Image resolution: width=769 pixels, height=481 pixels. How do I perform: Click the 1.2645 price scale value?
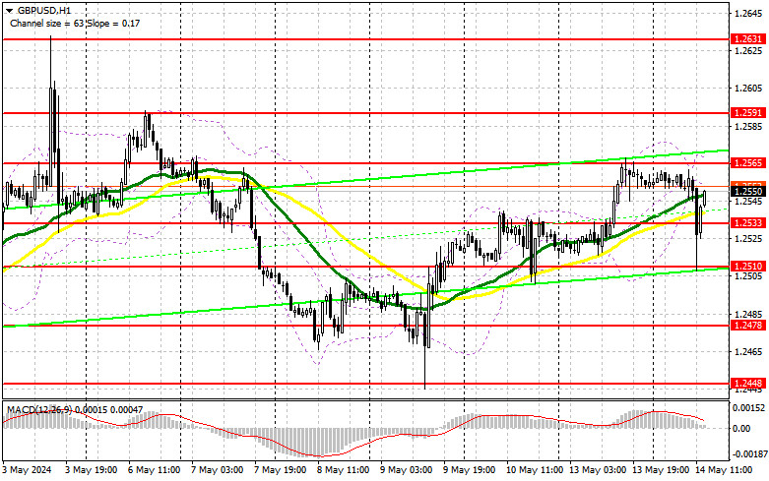click(748, 13)
